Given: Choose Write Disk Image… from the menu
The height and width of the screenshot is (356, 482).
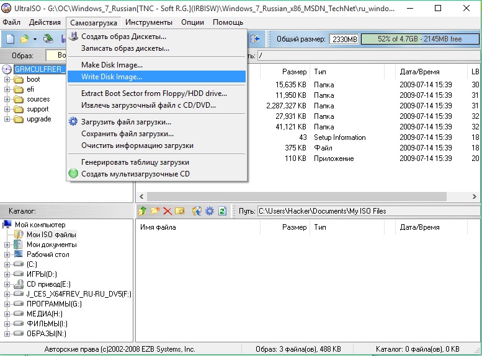Looking at the screenshot, I should [x=156, y=77].
